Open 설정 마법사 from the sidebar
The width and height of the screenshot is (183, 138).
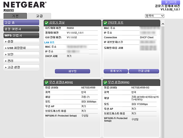(21, 29)
